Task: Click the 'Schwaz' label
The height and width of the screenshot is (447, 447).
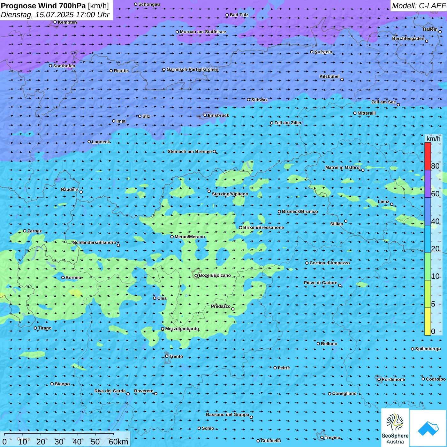Action: coord(259,100)
